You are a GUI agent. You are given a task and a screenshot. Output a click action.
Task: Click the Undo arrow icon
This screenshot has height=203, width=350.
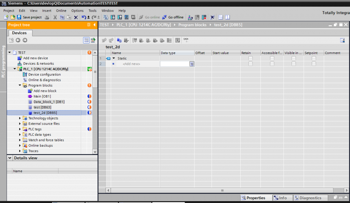[84, 17]
